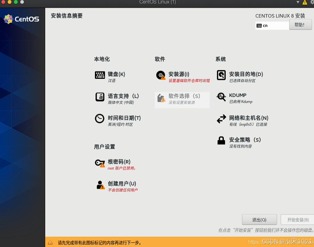Open 根密码(R) label
The image size is (314, 247).
(119, 162)
